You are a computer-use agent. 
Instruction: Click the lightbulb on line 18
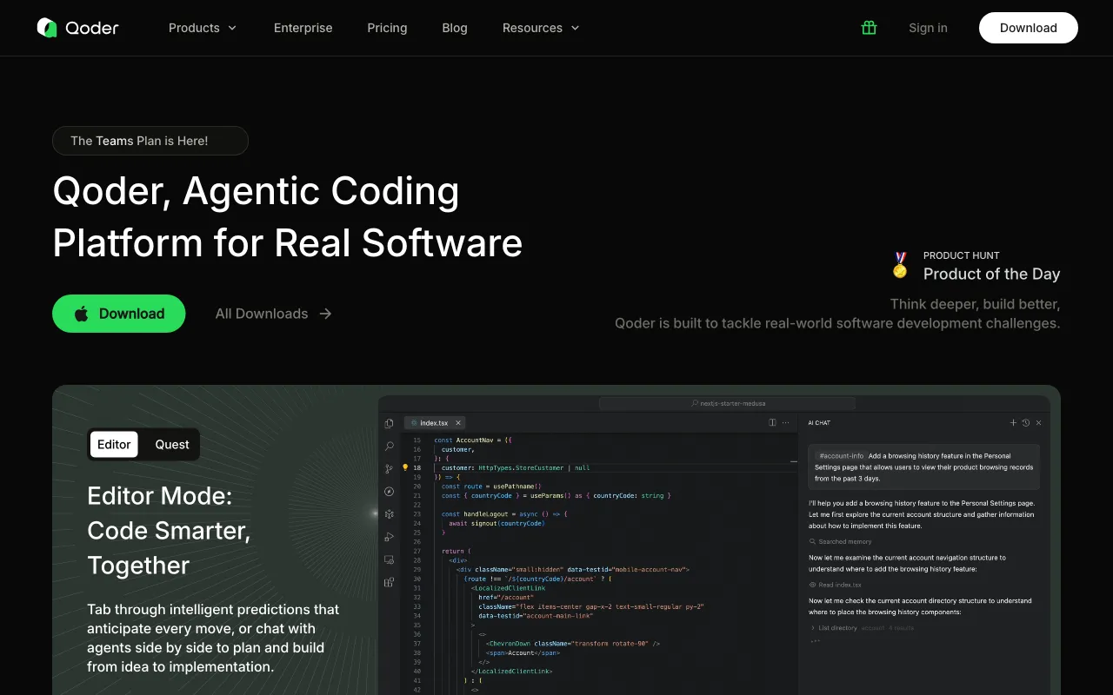click(405, 467)
